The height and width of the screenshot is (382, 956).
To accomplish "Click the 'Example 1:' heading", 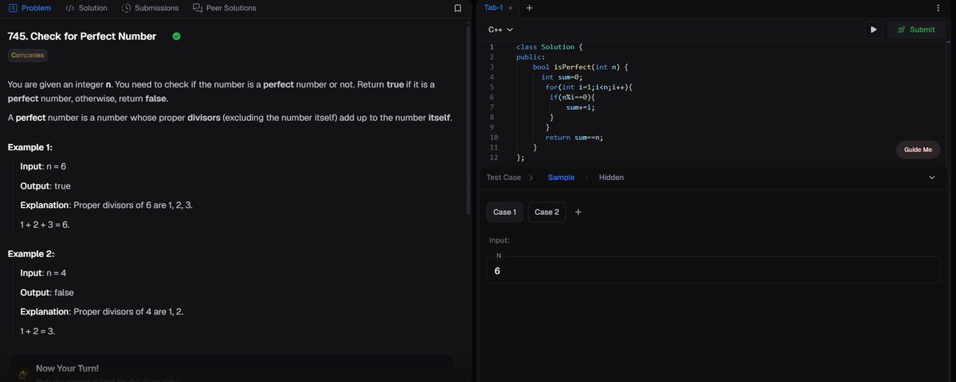I will click(x=30, y=148).
